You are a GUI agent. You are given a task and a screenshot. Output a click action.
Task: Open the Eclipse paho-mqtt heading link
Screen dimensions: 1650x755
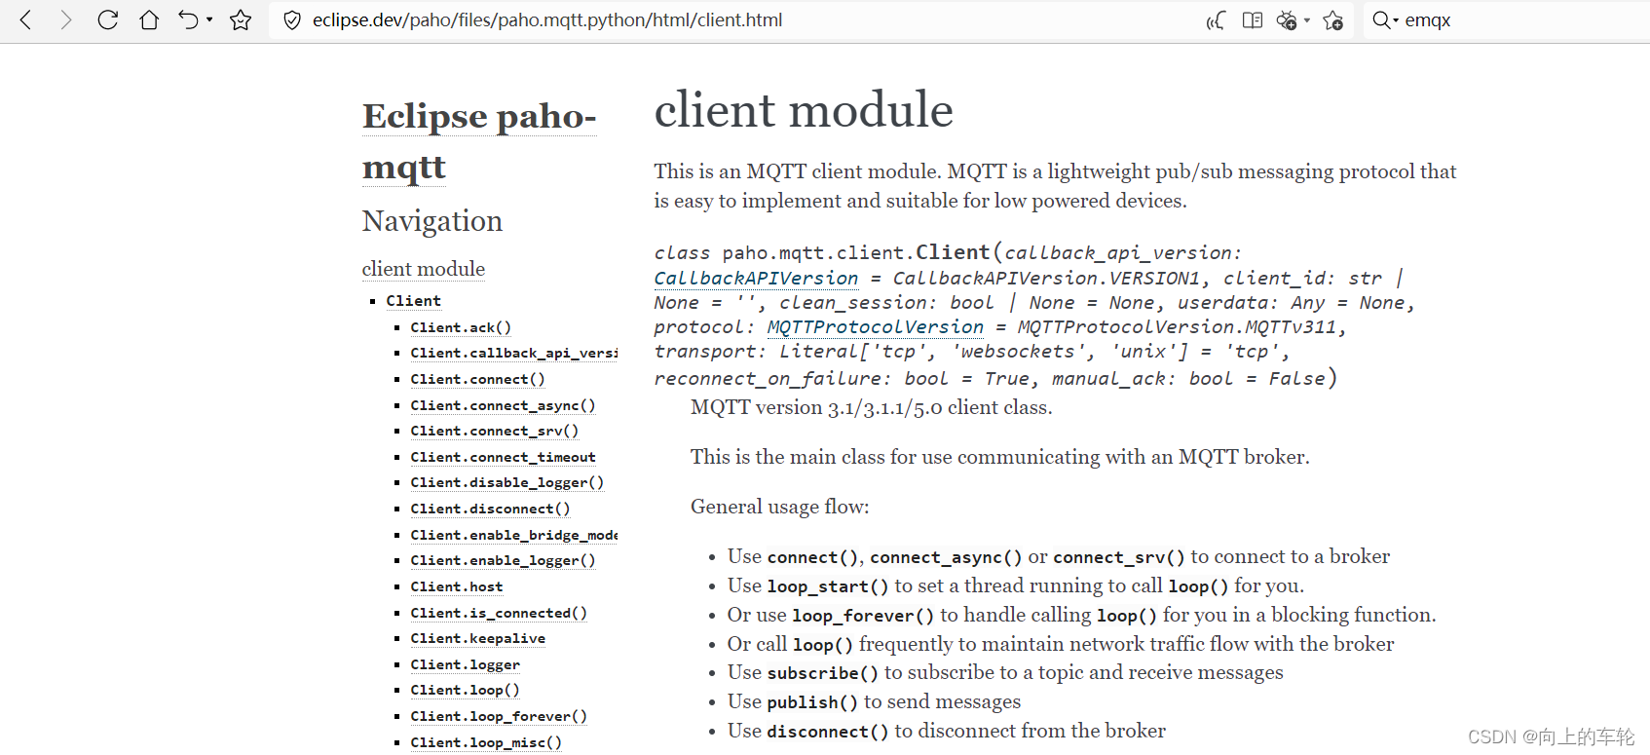479,141
